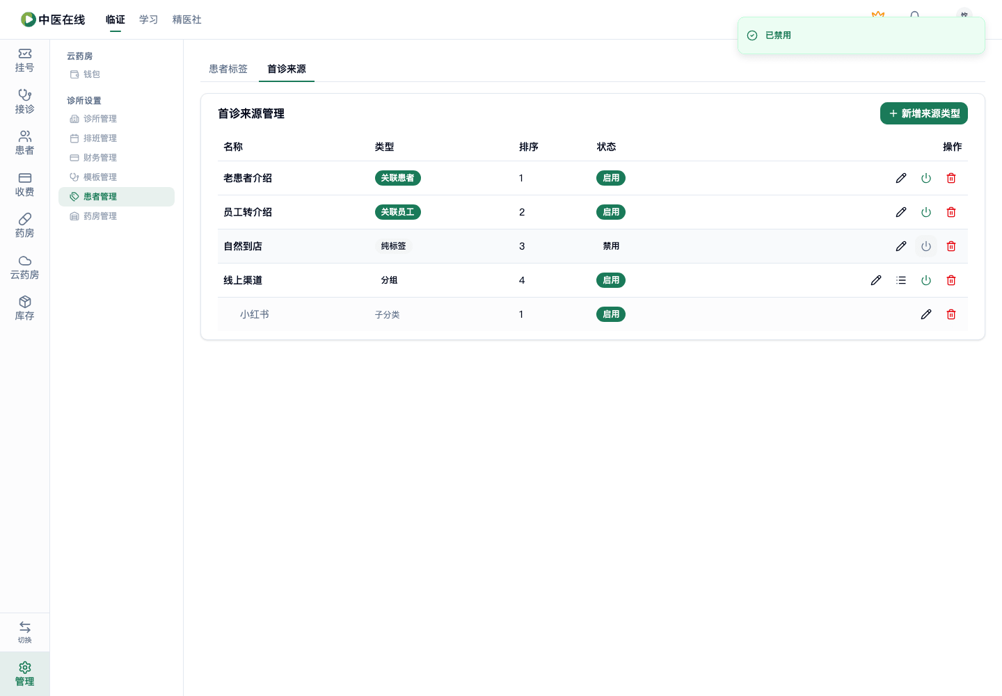Edit the 员工转介绍 row

pos(901,212)
